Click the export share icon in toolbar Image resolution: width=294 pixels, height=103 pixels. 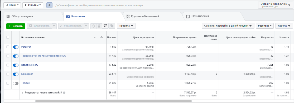point(105,26)
